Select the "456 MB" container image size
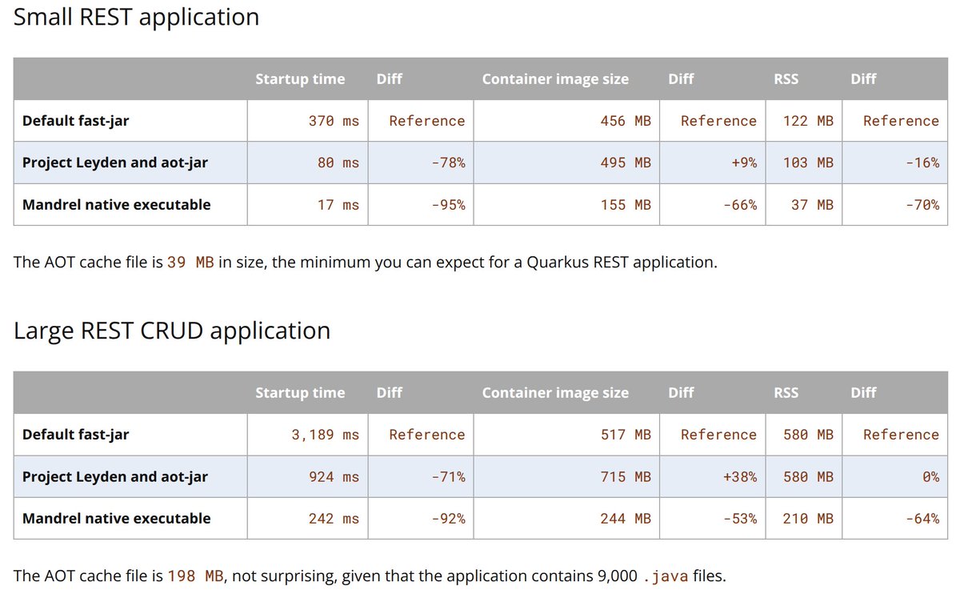The width and height of the screenshot is (960, 598). click(626, 121)
